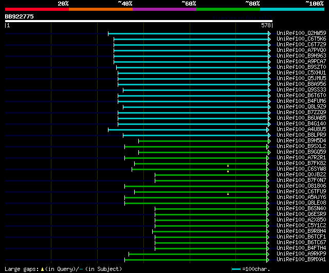The width and height of the screenshot is (329, 273).
Task: Click the green ~80% identity color swatch
Action: [x=228, y=9]
